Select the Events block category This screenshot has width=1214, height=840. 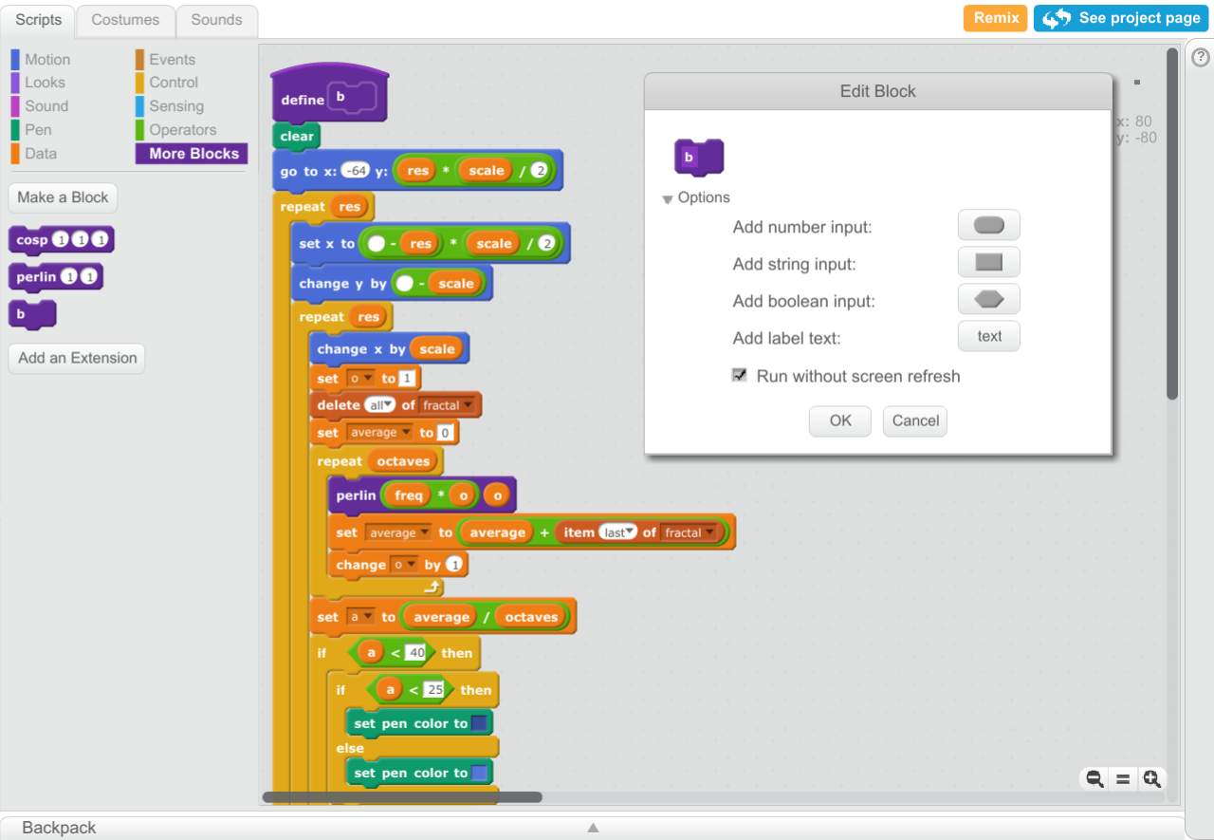click(172, 59)
